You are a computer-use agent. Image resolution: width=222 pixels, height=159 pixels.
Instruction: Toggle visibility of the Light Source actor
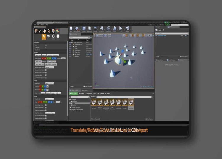[70, 50]
